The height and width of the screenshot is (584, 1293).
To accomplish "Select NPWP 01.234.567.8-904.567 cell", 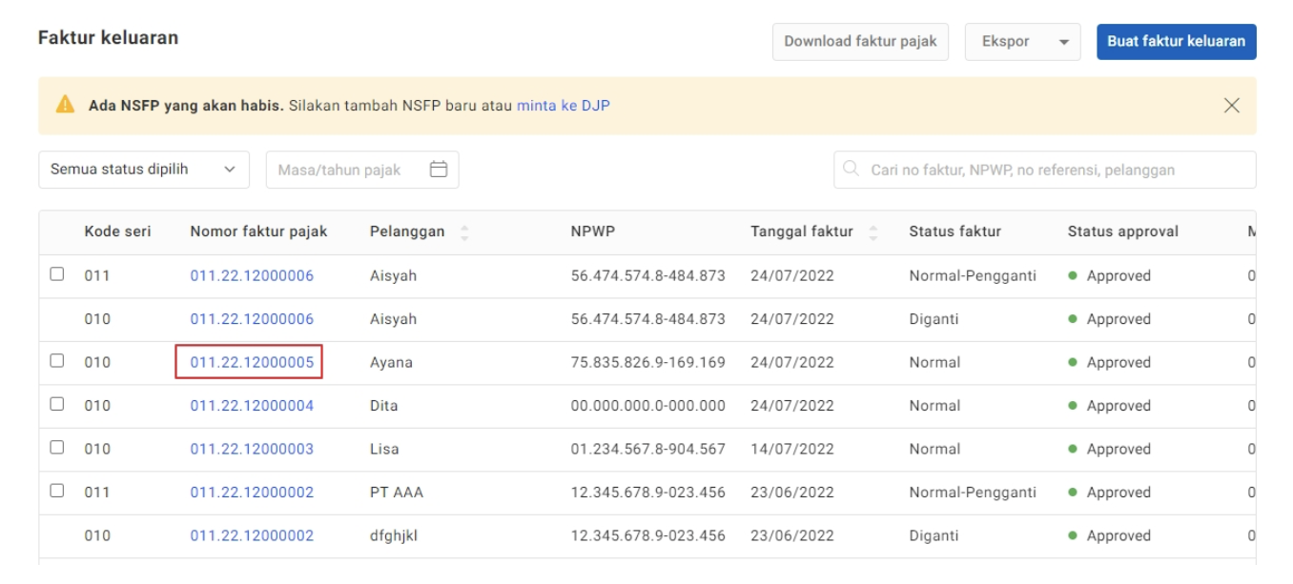I will pos(648,450).
